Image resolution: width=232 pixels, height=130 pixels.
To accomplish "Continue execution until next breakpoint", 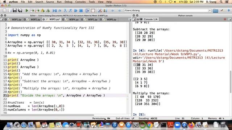I will point(76,10).
